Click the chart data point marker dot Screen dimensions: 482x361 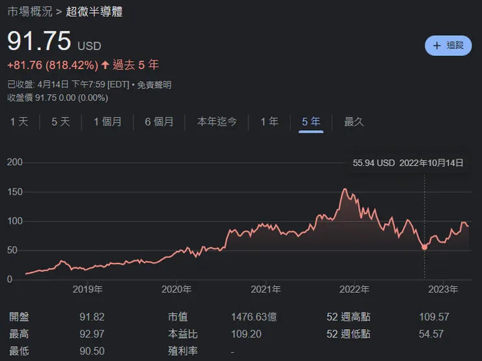pyautogui.click(x=425, y=247)
